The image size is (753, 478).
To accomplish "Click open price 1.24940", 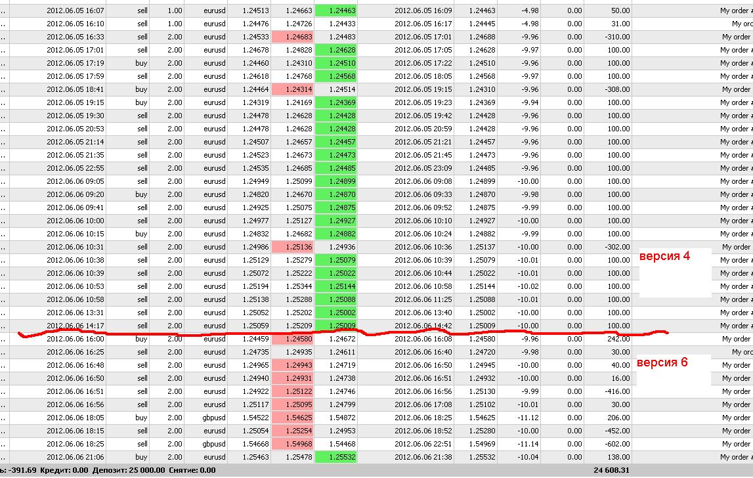I will click(x=255, y=378).
